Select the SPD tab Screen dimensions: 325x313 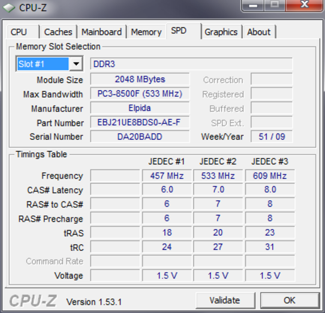tap(183, 31)
